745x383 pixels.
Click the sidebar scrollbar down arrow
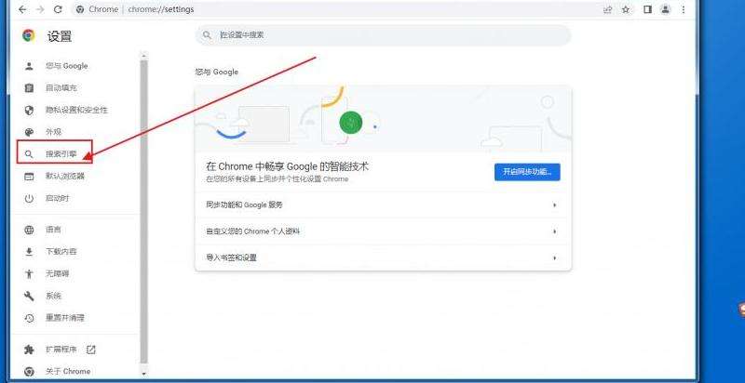tap(144, 373)
